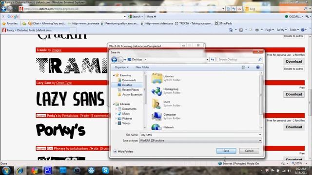The image size is (312, 175).
Task: Select Action Essentials folder in Favorites
Action: [130, 94]
